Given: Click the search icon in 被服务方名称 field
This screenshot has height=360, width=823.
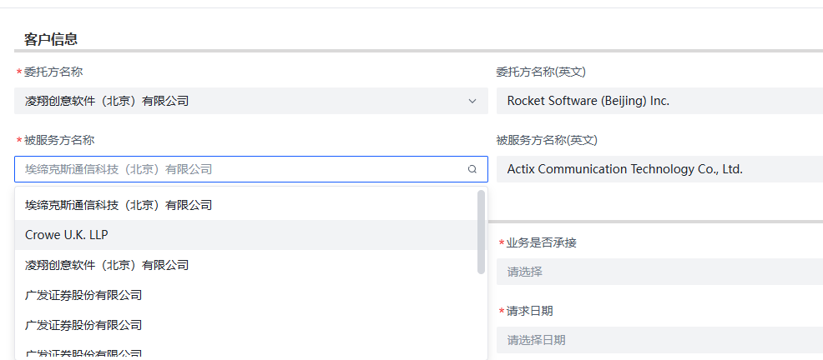Looking at the screenshot, I should click(472, 169).
